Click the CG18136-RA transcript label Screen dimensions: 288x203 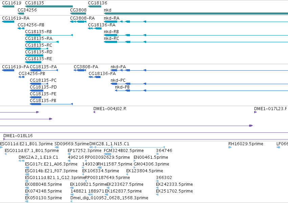pos(102,25)
